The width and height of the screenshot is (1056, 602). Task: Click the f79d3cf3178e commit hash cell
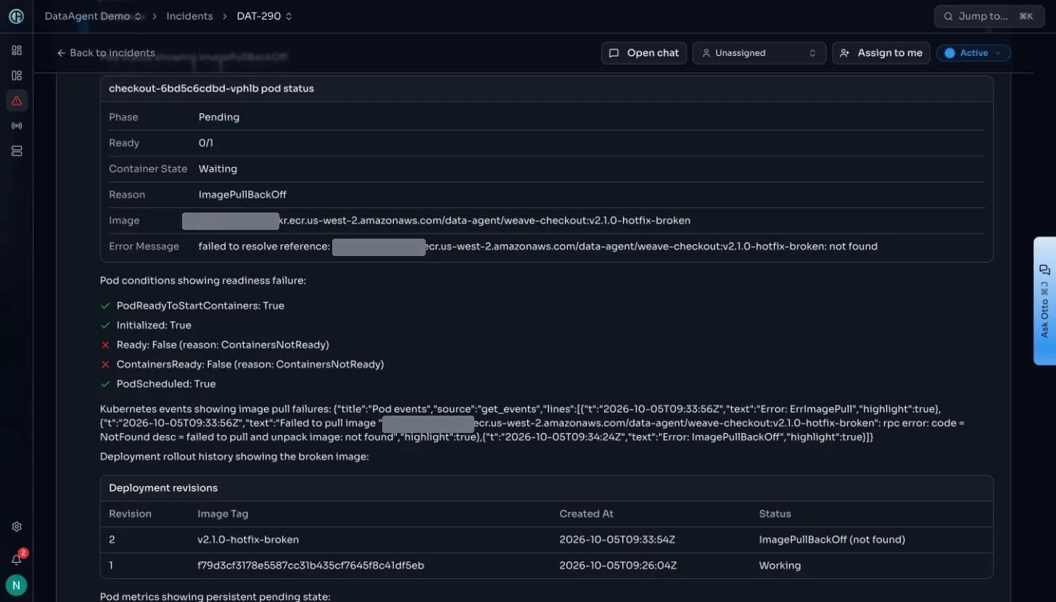(310, 565)
